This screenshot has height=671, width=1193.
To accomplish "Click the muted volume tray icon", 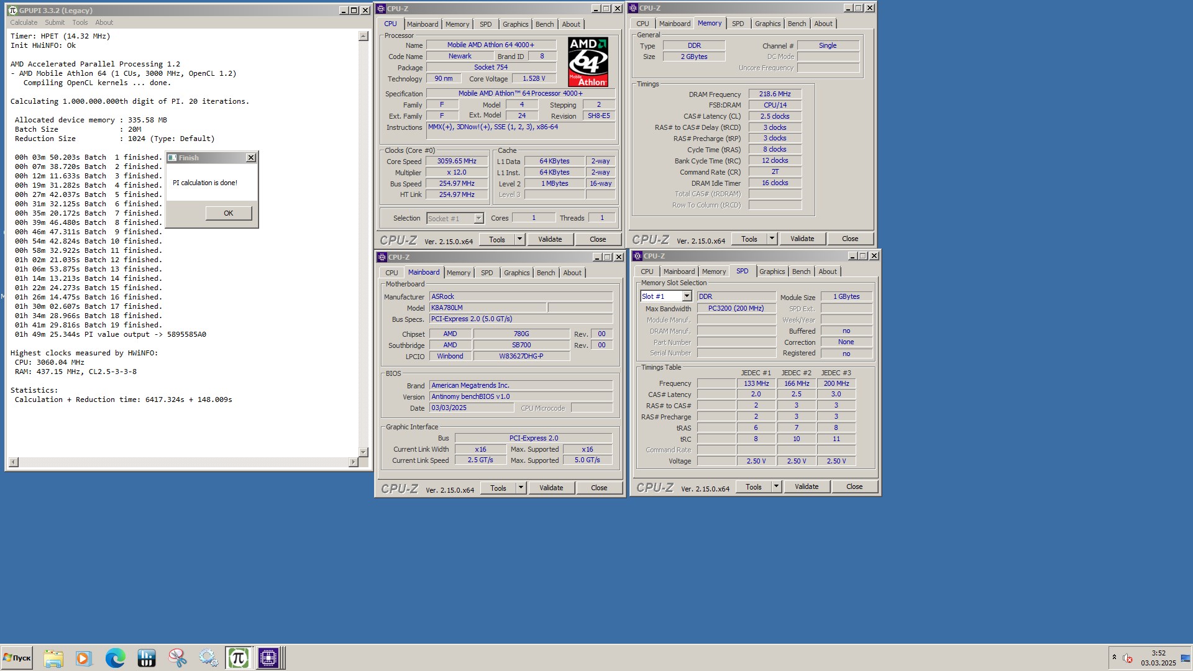I will click(1128, 658).
